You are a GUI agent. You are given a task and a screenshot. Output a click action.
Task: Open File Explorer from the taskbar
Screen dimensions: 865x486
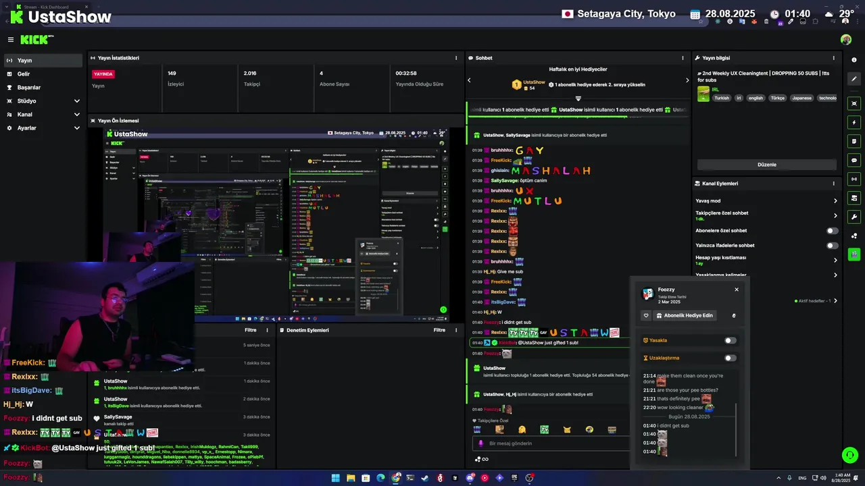pos(351,478)
